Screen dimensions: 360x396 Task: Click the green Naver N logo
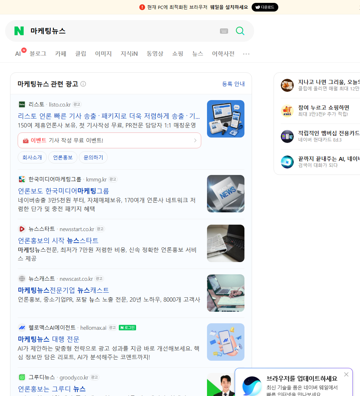pyautogui.click(x=19, y=31)
